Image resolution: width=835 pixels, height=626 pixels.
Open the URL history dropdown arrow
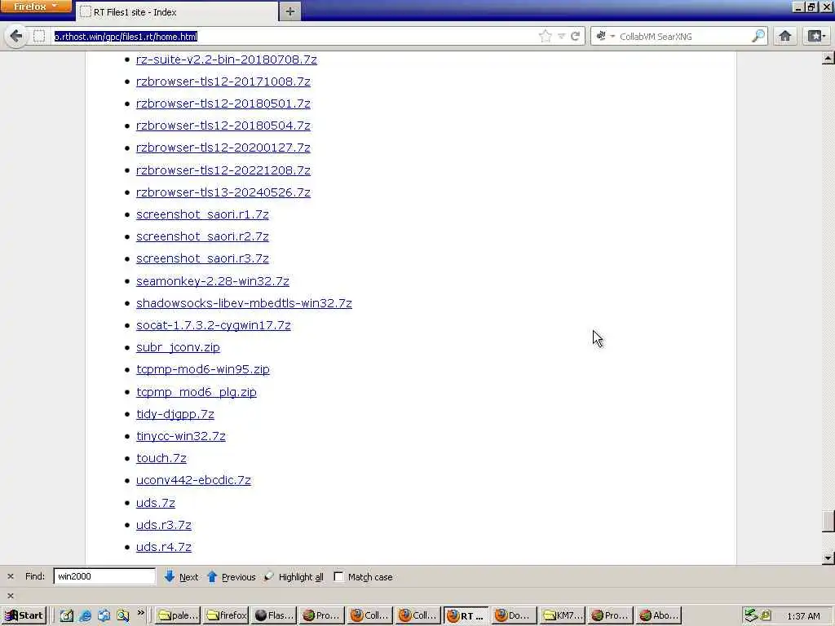click(561, 36)
